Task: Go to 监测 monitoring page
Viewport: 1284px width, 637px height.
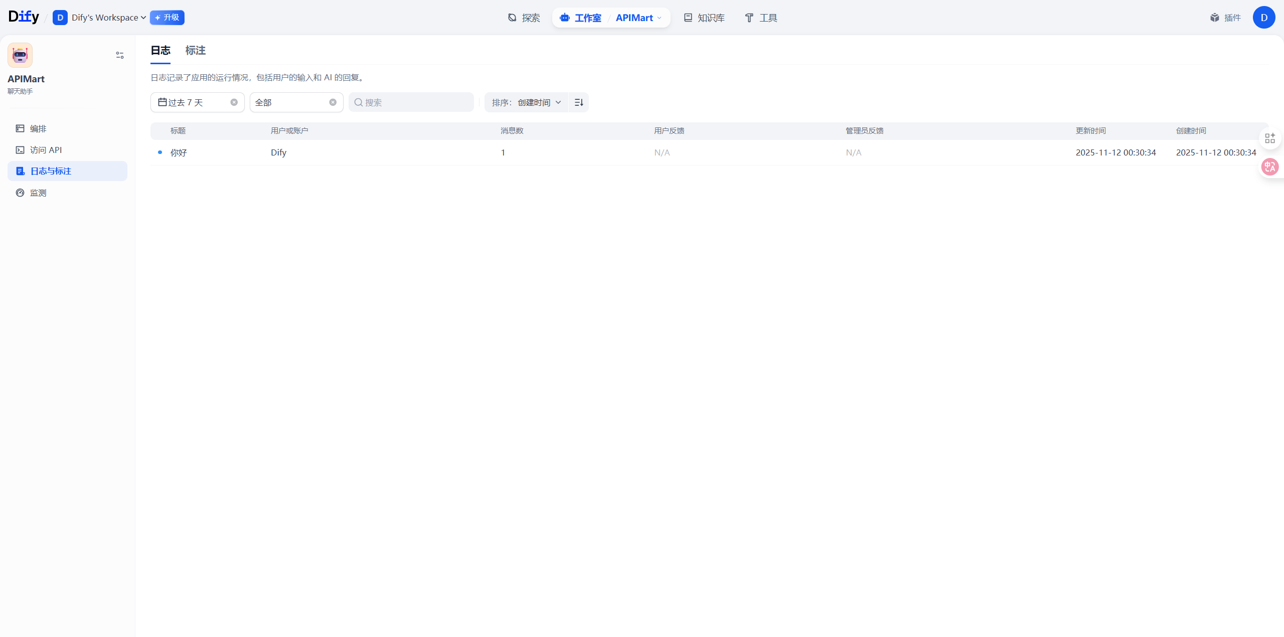Action: [38, 193]
